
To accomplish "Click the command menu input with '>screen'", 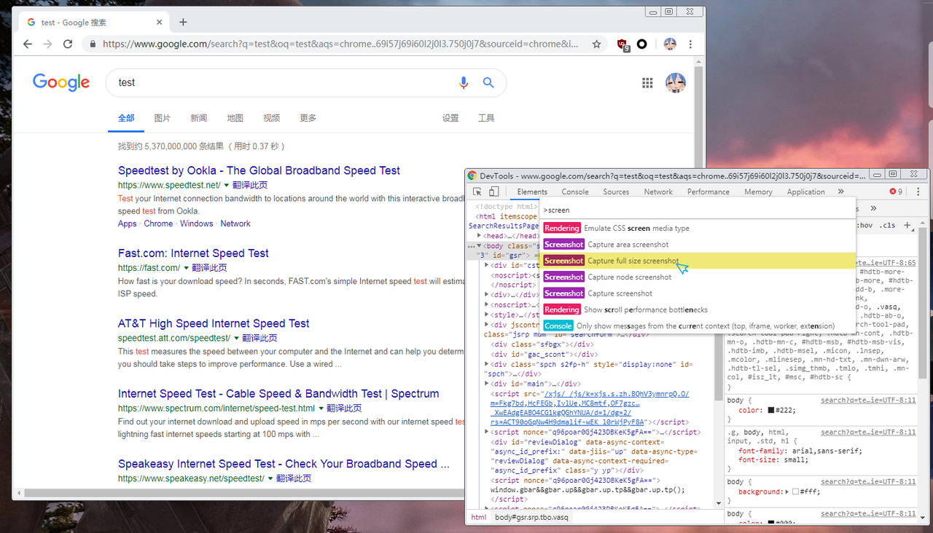I will (697, 210).
